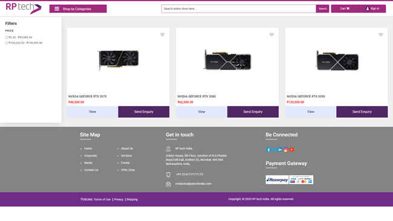Open the Terms of Use policy link
The width and height of the screenshot is (393, 221).
pyautogui.click(x=102, y=199)
